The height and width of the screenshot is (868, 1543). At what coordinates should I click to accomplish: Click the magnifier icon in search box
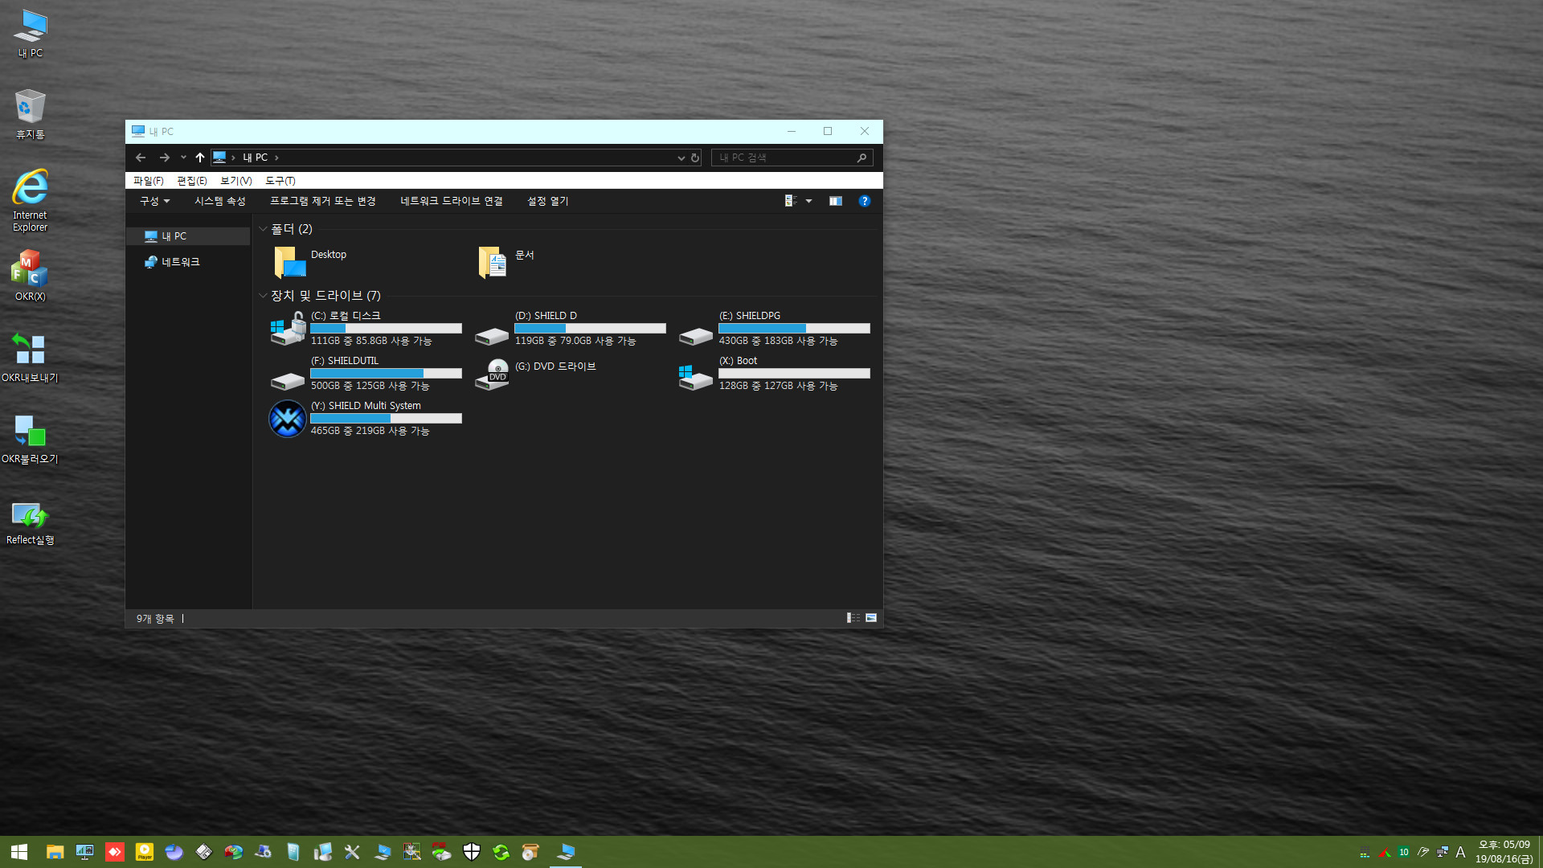[862, 158]
